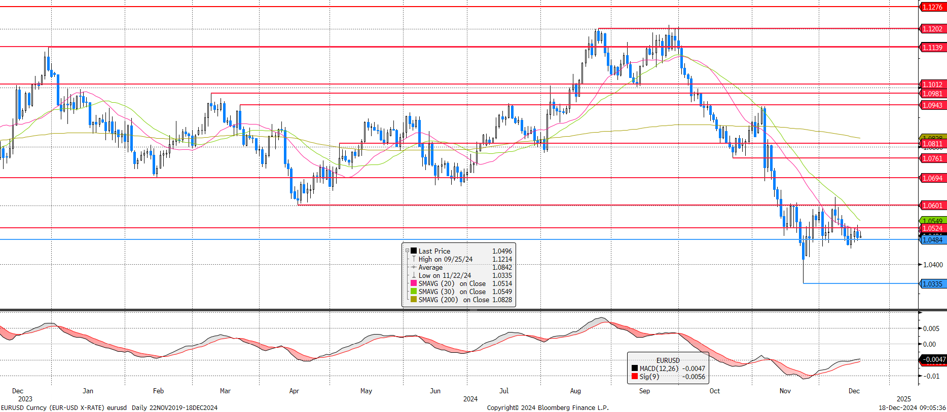Click the Jun label on time axis

[435, 391]
